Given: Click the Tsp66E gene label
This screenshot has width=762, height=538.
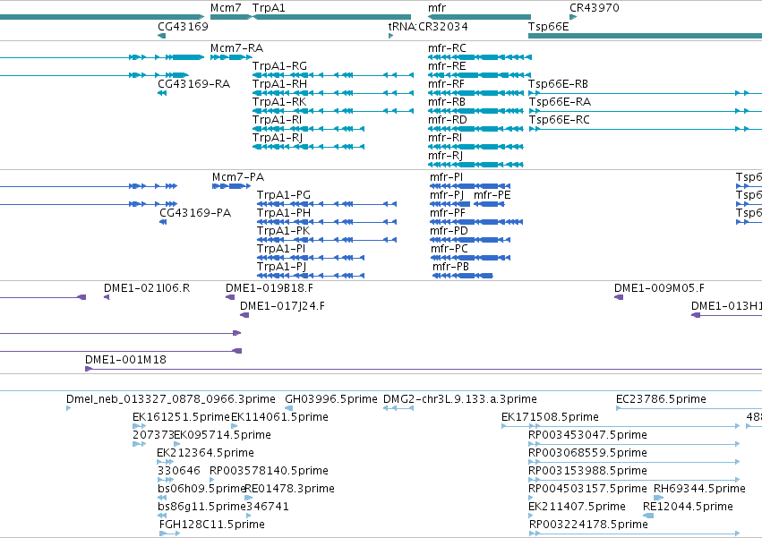Looking at the screenshot, I should point(549,26).
